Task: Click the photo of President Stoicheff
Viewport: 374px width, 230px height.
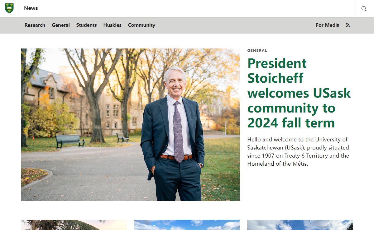Action: (x=130, y=125)
